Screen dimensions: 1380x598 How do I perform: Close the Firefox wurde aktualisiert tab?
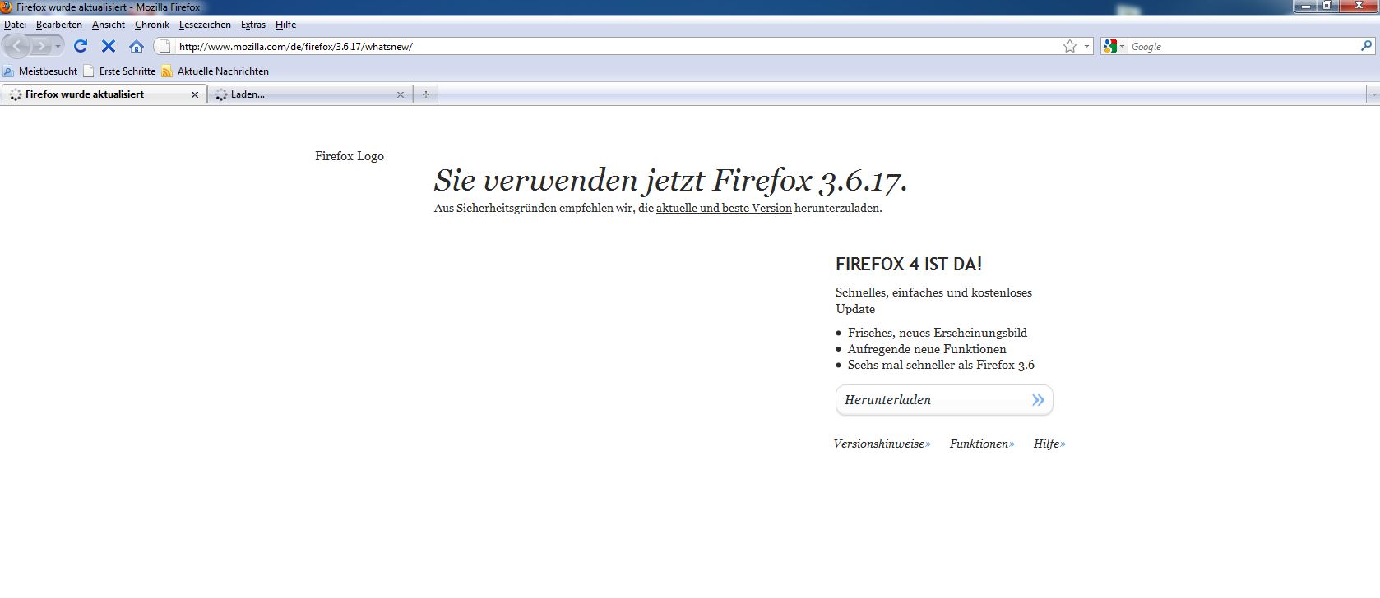point(195,94)
